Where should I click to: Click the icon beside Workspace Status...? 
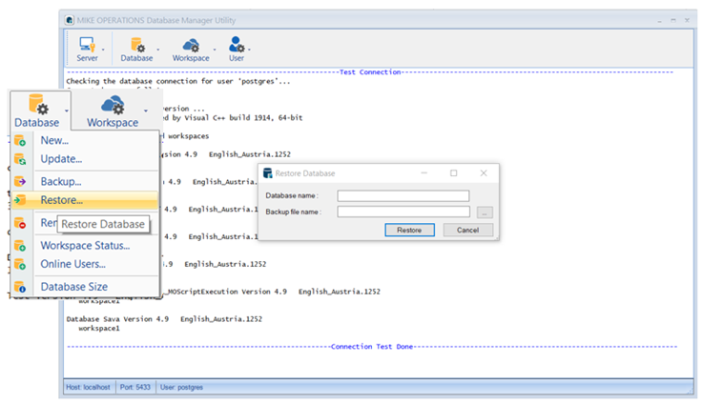click(20, 245)
